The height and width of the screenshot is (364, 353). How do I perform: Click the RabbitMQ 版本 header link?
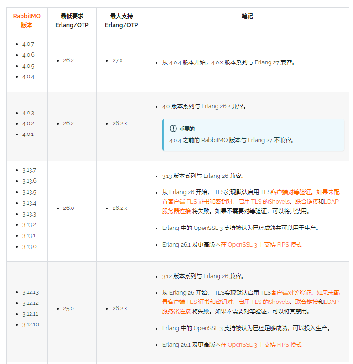(x=27, y=21)
